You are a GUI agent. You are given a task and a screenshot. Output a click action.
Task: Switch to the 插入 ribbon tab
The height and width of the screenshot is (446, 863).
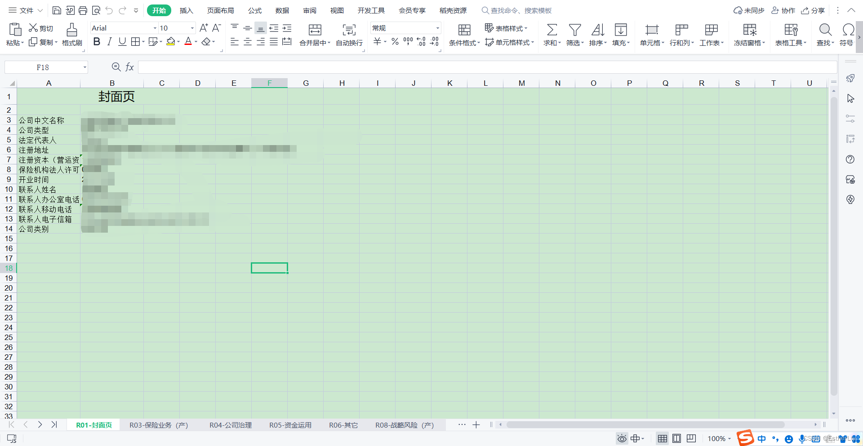pyautogui.click(x=186, y=10)
